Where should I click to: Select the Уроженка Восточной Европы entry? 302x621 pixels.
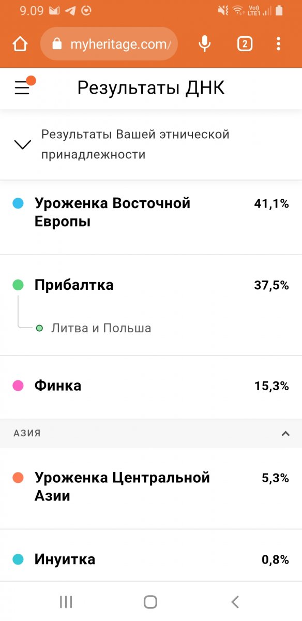pos(151,217)
